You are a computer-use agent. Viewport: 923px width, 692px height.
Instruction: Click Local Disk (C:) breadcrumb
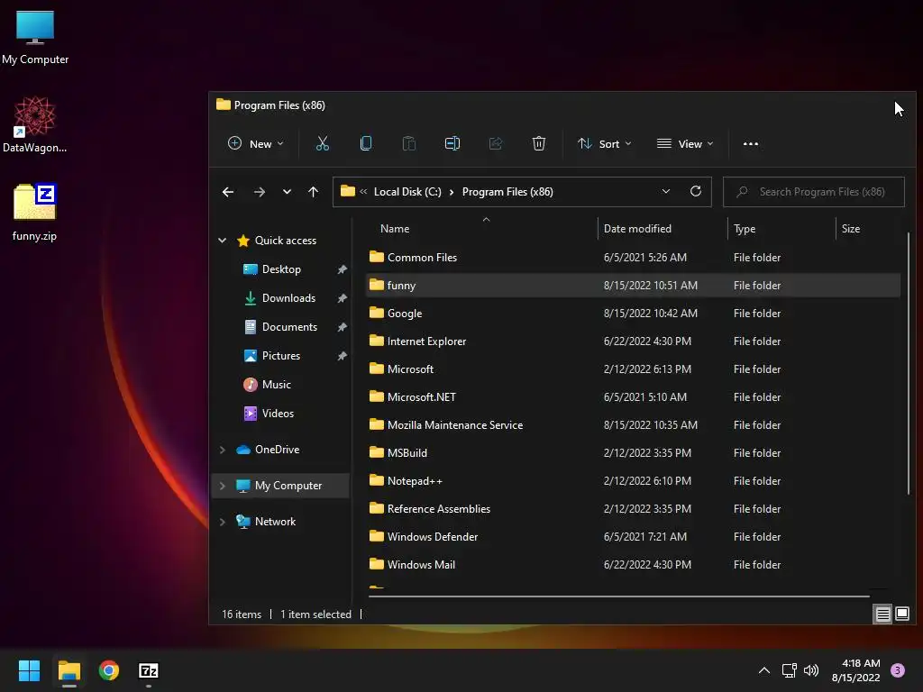[407, 192]
